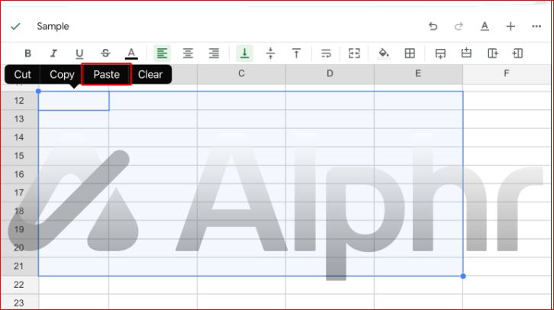
Task: Open the more options ellipsis menu
Action: (536, 27)
